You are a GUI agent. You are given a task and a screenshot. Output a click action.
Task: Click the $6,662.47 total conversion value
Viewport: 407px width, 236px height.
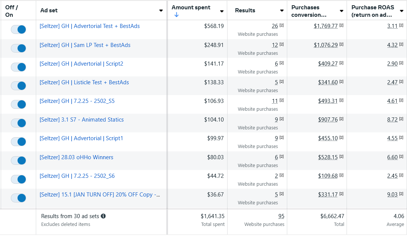(332, 216)
